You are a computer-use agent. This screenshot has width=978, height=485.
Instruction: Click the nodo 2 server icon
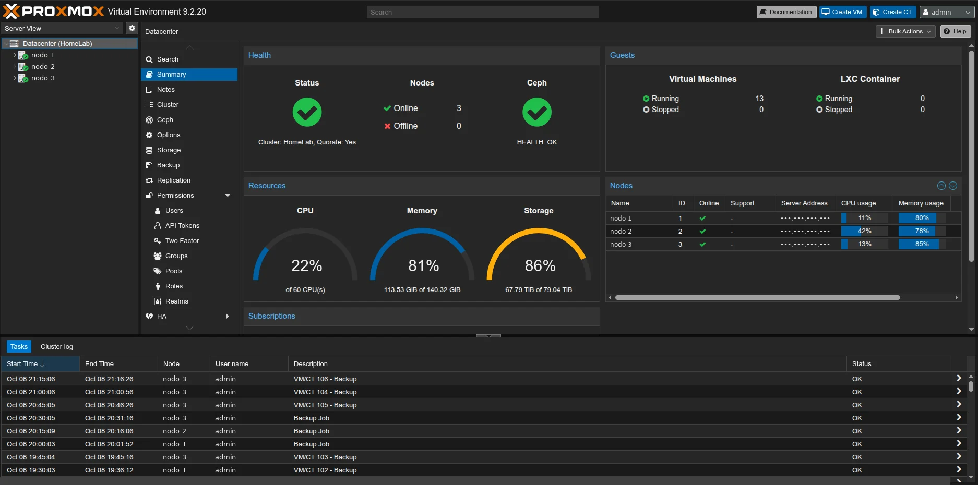[23, 67]
